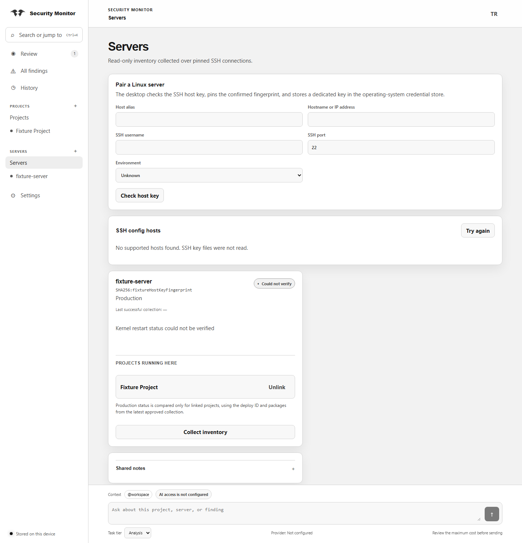Open Settings in the sidebar
This screenshot has height=543, width=522.
(44, 195)
